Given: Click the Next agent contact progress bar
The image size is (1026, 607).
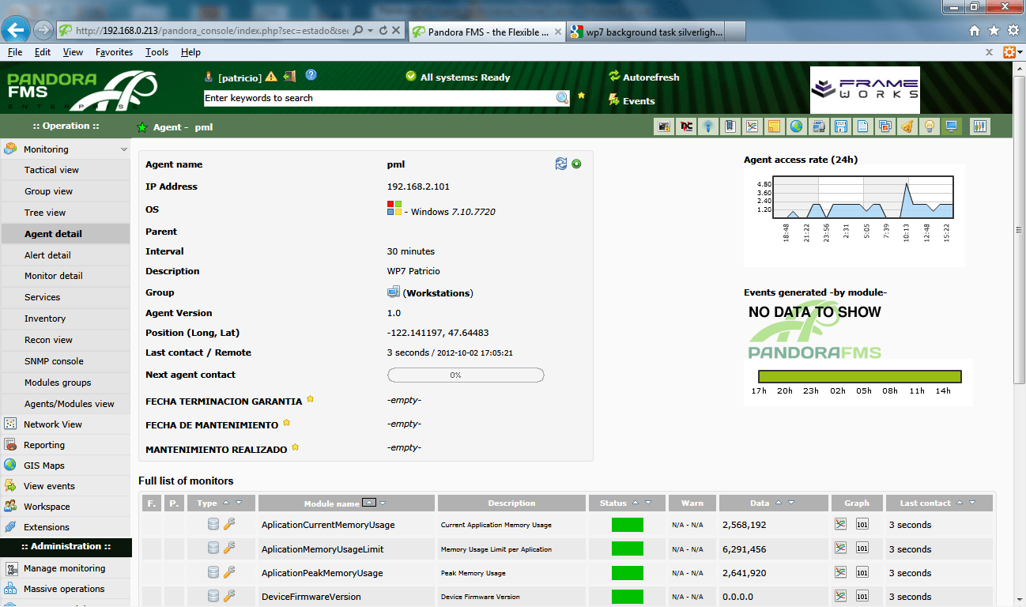Looking at the screenshot, I should pos(466,375).
